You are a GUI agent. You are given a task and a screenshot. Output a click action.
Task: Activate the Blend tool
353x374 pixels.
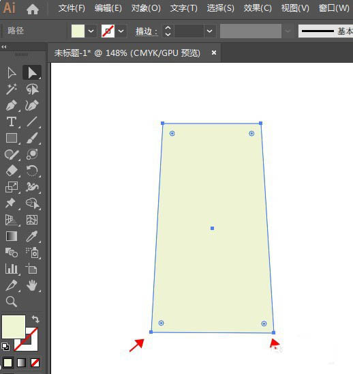12,253
